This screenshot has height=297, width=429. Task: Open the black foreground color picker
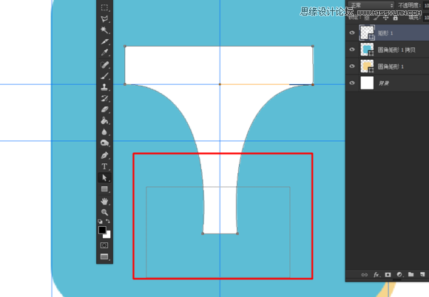coord(102,230)
